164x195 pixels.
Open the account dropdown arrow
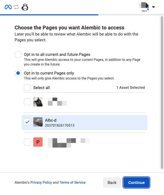click(153, 7)
